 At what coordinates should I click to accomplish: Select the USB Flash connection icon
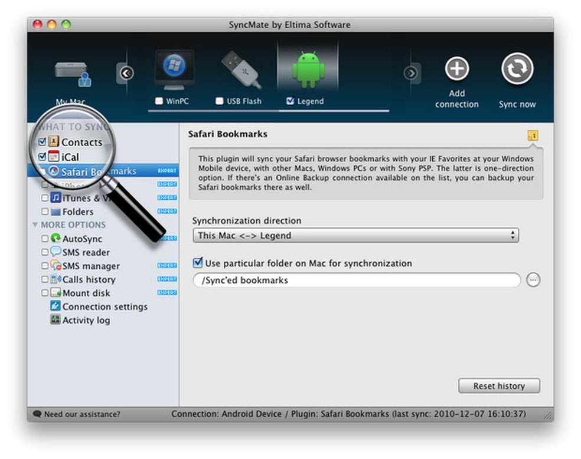tap(241, 69)
